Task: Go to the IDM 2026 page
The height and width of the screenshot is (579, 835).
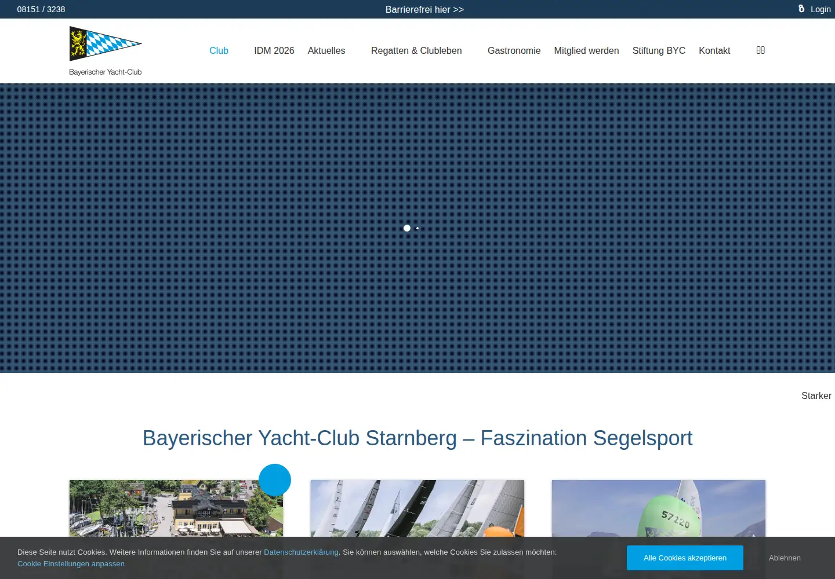Action: click(274, 51)
